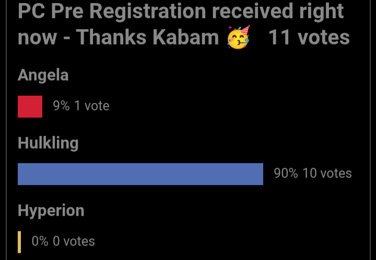Click the '10 votes' count beside blue bar
Image resolution: width=376 pixels, height=260 pixels.
(x=327, y=173)
